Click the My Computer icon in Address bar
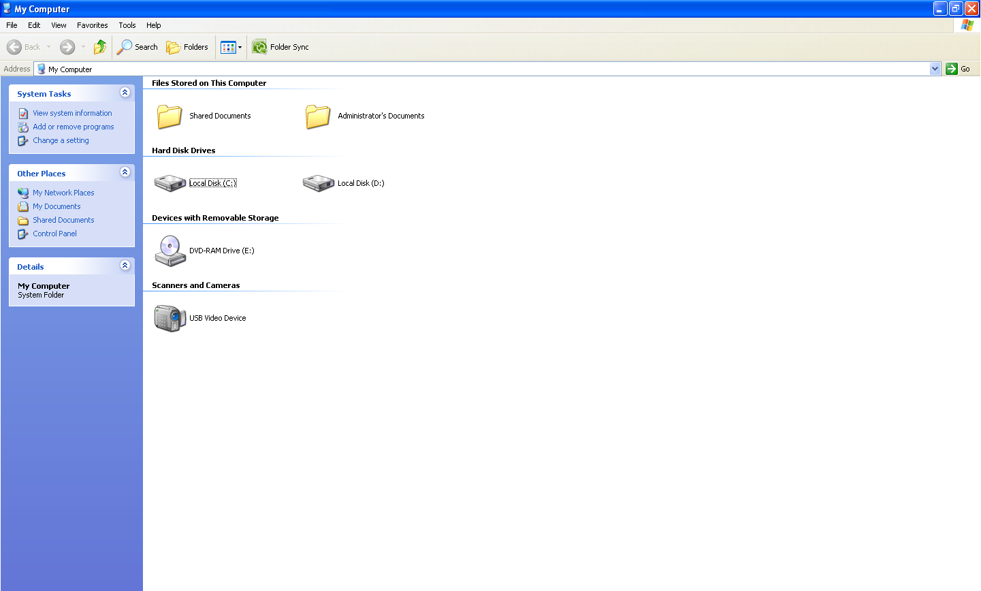 tap(42, 69)
